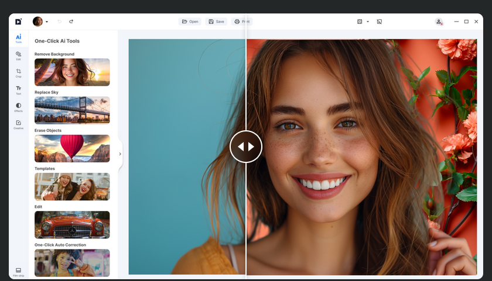Open the AI Tools tab in sidebar
The height and width of the screenshot is (281, 492).
point(18,39)
